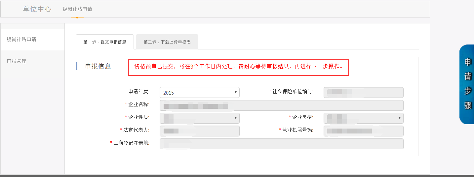
Task: Open the 企业类型 dropdown
Action: [x=363, y=118]
